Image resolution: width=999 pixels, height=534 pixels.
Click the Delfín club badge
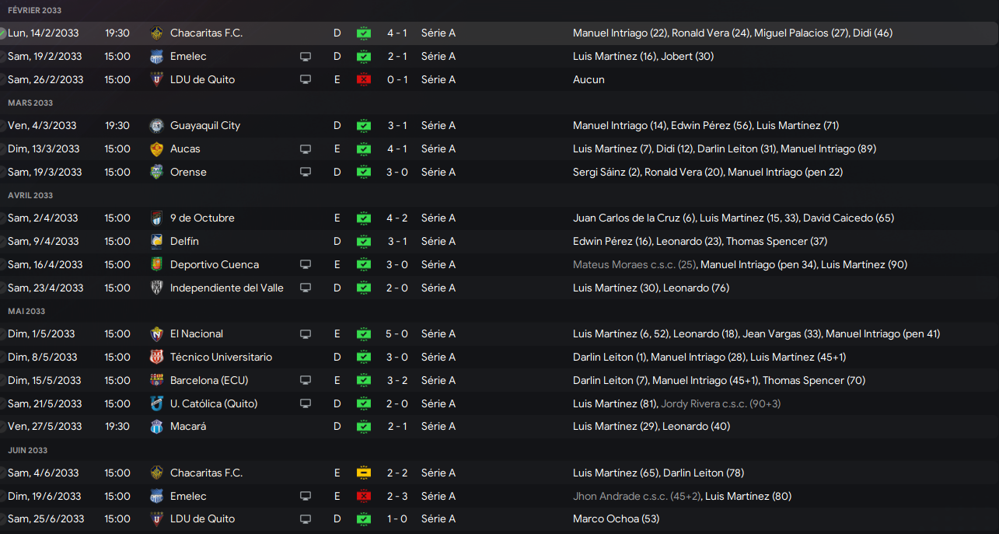click(156, 242)
